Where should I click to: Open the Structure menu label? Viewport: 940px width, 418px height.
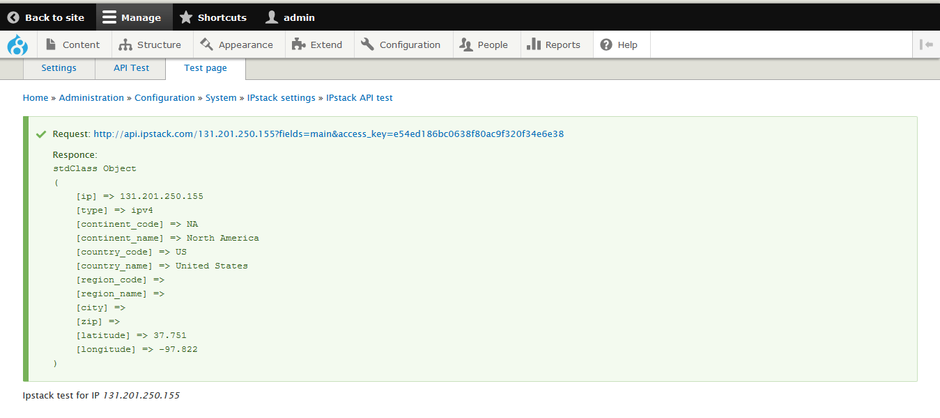(159, 45)
